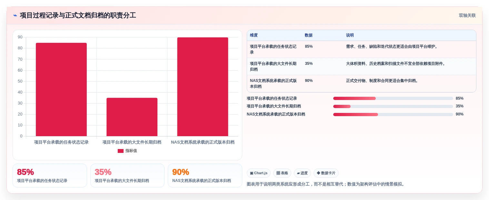This screenshot has width=489, height=200.
Task: Click the 双轴关联 label in the header
Action: tap(467, 15)
